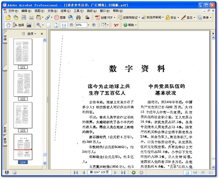Open the zoom percentage dropdown arrow
Viewport: 219px width, 179px height.
point(88,25)
